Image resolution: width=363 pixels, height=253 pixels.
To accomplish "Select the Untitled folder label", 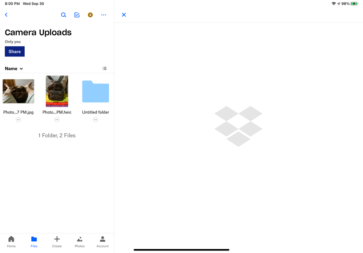I will 96,112.
